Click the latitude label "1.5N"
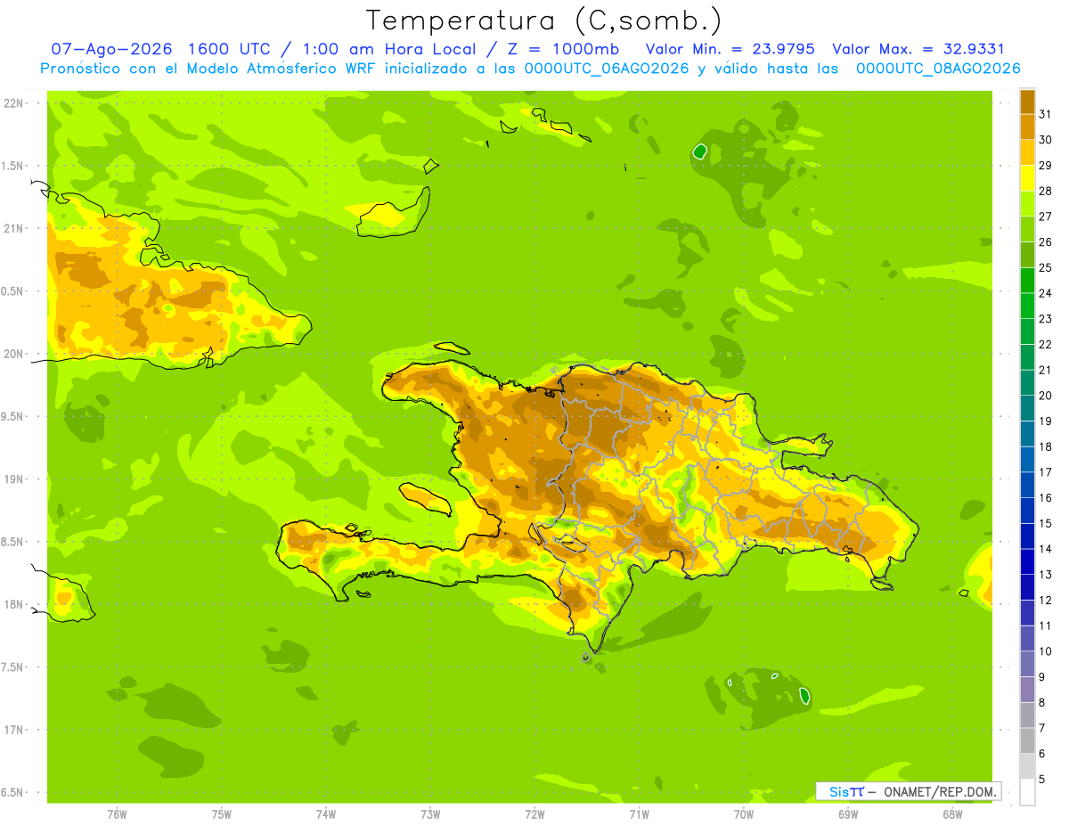Viewport: 1069px width, 826px height. pyautogui.click(x=12, y=166)
